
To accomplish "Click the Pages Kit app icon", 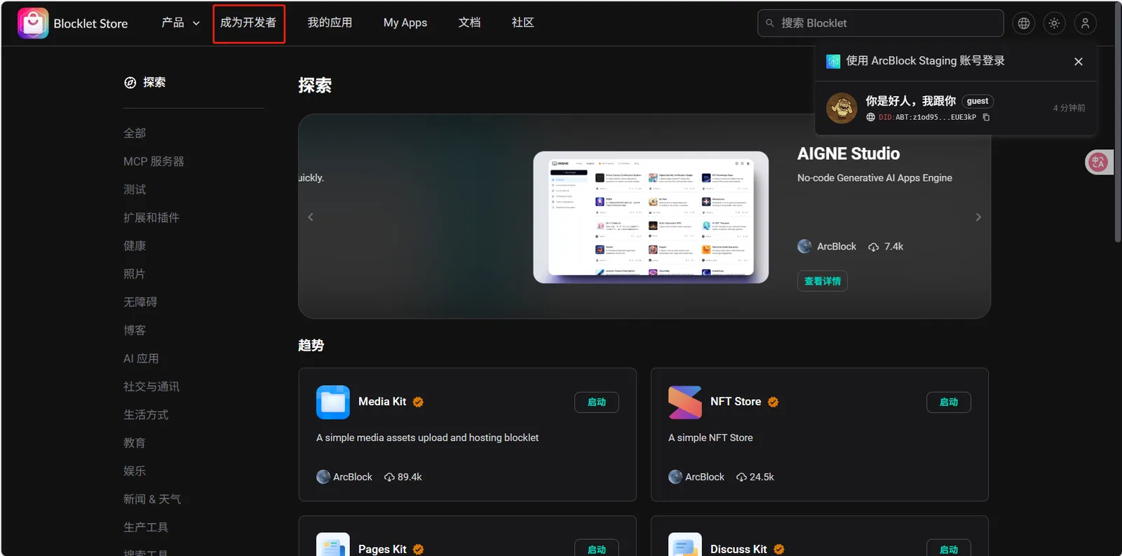I will pyautogui.click(x=333, y=545).
